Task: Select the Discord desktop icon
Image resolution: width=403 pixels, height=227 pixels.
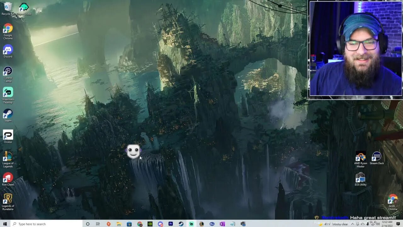Action: (8, 51)
